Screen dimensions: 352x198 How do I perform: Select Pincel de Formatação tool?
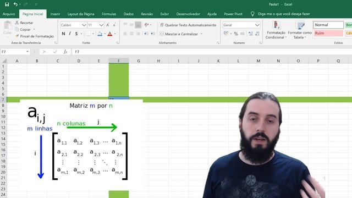[x=34, y=36]
